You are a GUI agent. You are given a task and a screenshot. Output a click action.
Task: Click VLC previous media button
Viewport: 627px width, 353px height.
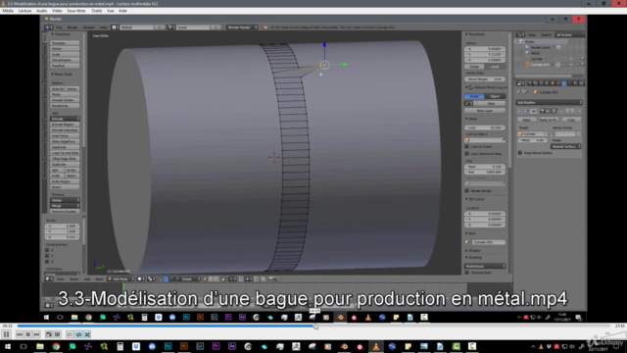click(x=20, y=334)
